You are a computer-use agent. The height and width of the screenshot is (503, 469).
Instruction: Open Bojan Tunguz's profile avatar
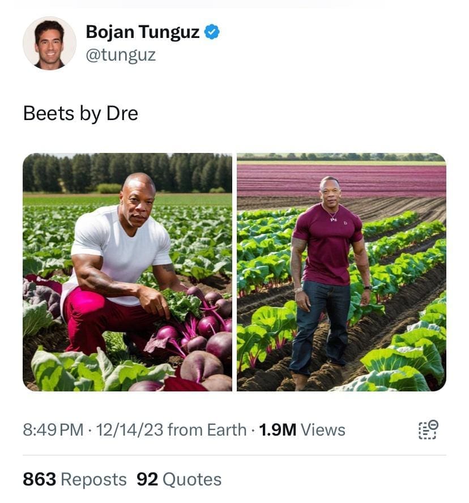click(49, 43)
